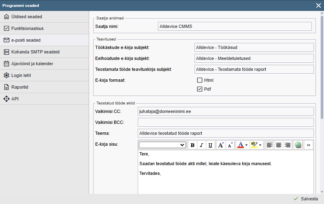Align email text to the left
Screen dimensions: 324x204
269,145
